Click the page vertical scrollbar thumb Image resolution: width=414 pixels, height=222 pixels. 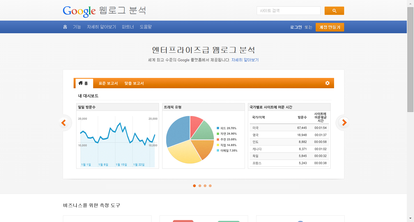point(410,59)
